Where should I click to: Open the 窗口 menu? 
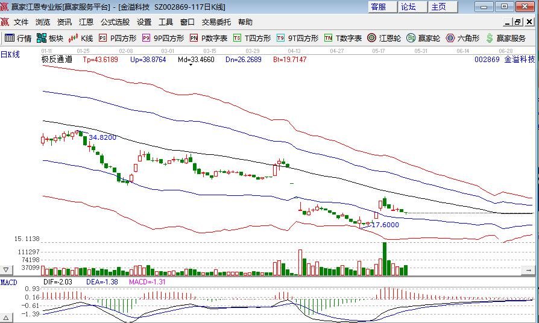pos(188,22)
